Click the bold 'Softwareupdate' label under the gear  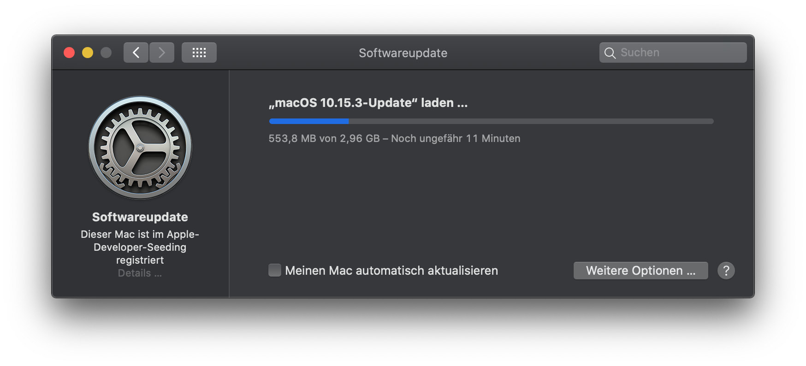pos(140,217)
